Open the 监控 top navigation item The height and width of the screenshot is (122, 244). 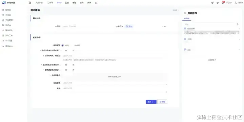click(67, 3)
